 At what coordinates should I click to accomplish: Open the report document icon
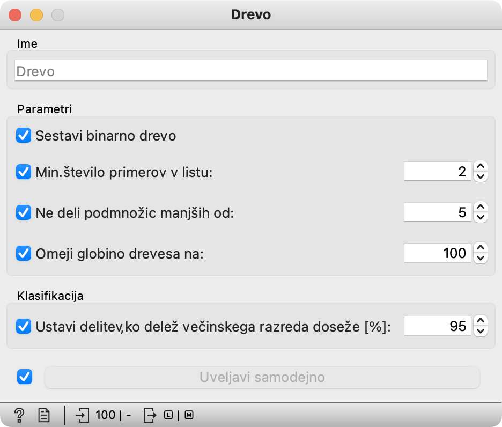point(44,415)
